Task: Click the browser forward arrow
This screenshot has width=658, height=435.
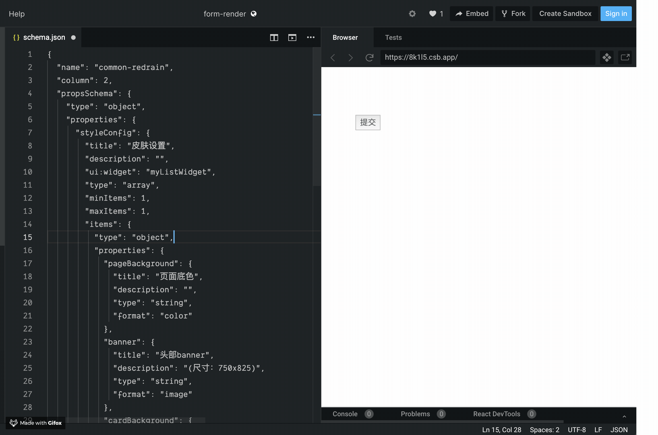Action: point(351,58)
